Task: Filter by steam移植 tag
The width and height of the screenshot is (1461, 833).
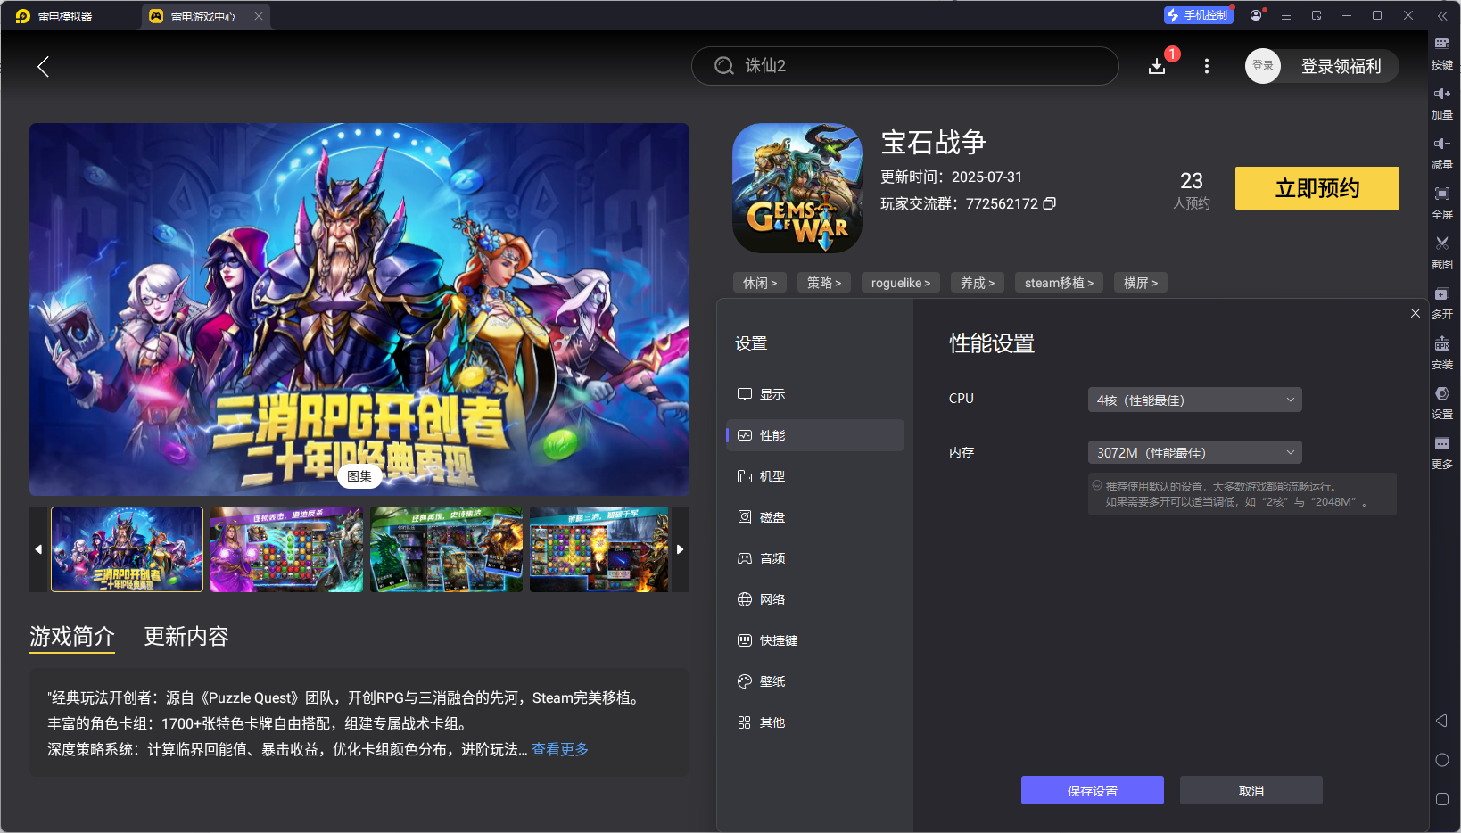Action: tap(1059, 283)
